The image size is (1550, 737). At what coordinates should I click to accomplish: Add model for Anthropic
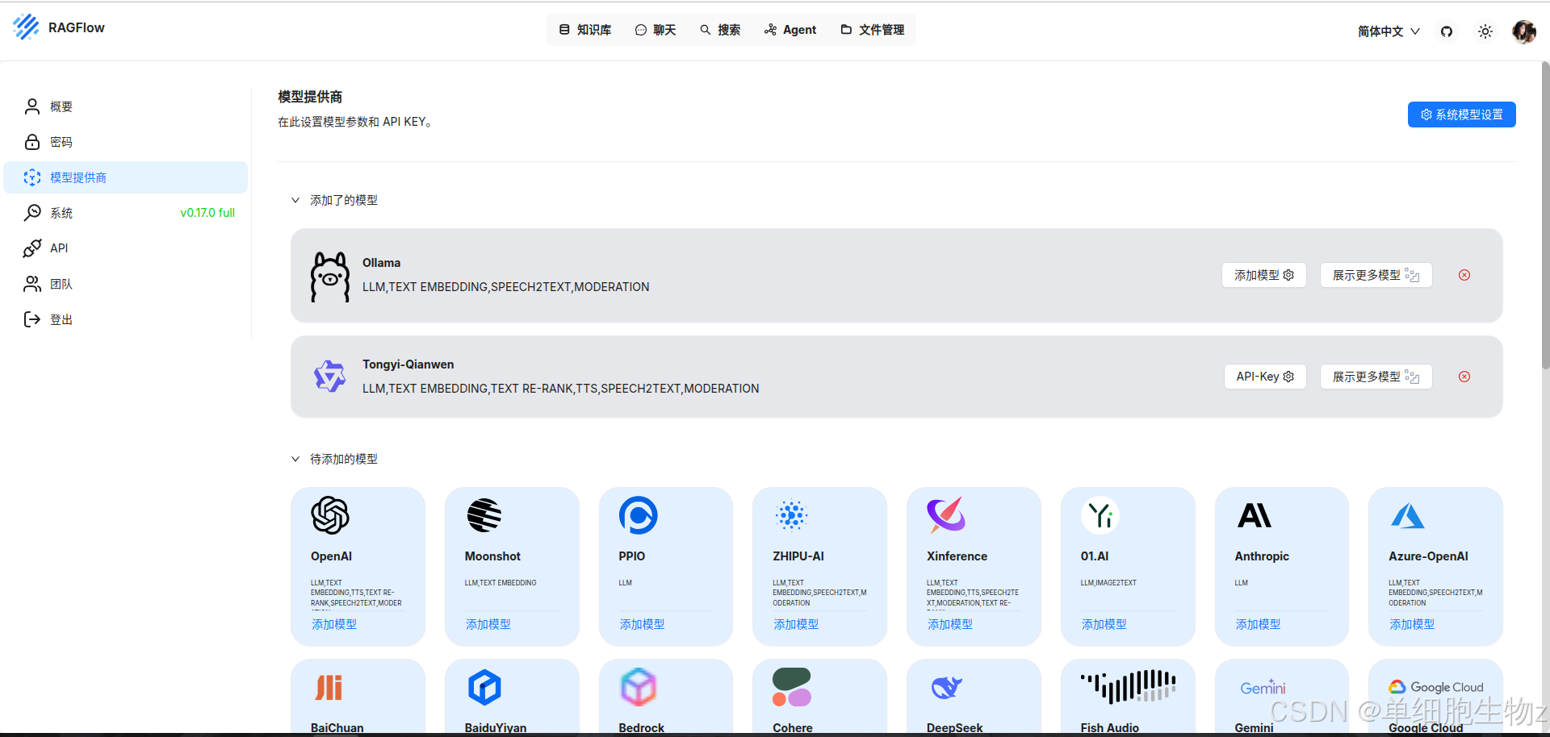point(1258,624)
